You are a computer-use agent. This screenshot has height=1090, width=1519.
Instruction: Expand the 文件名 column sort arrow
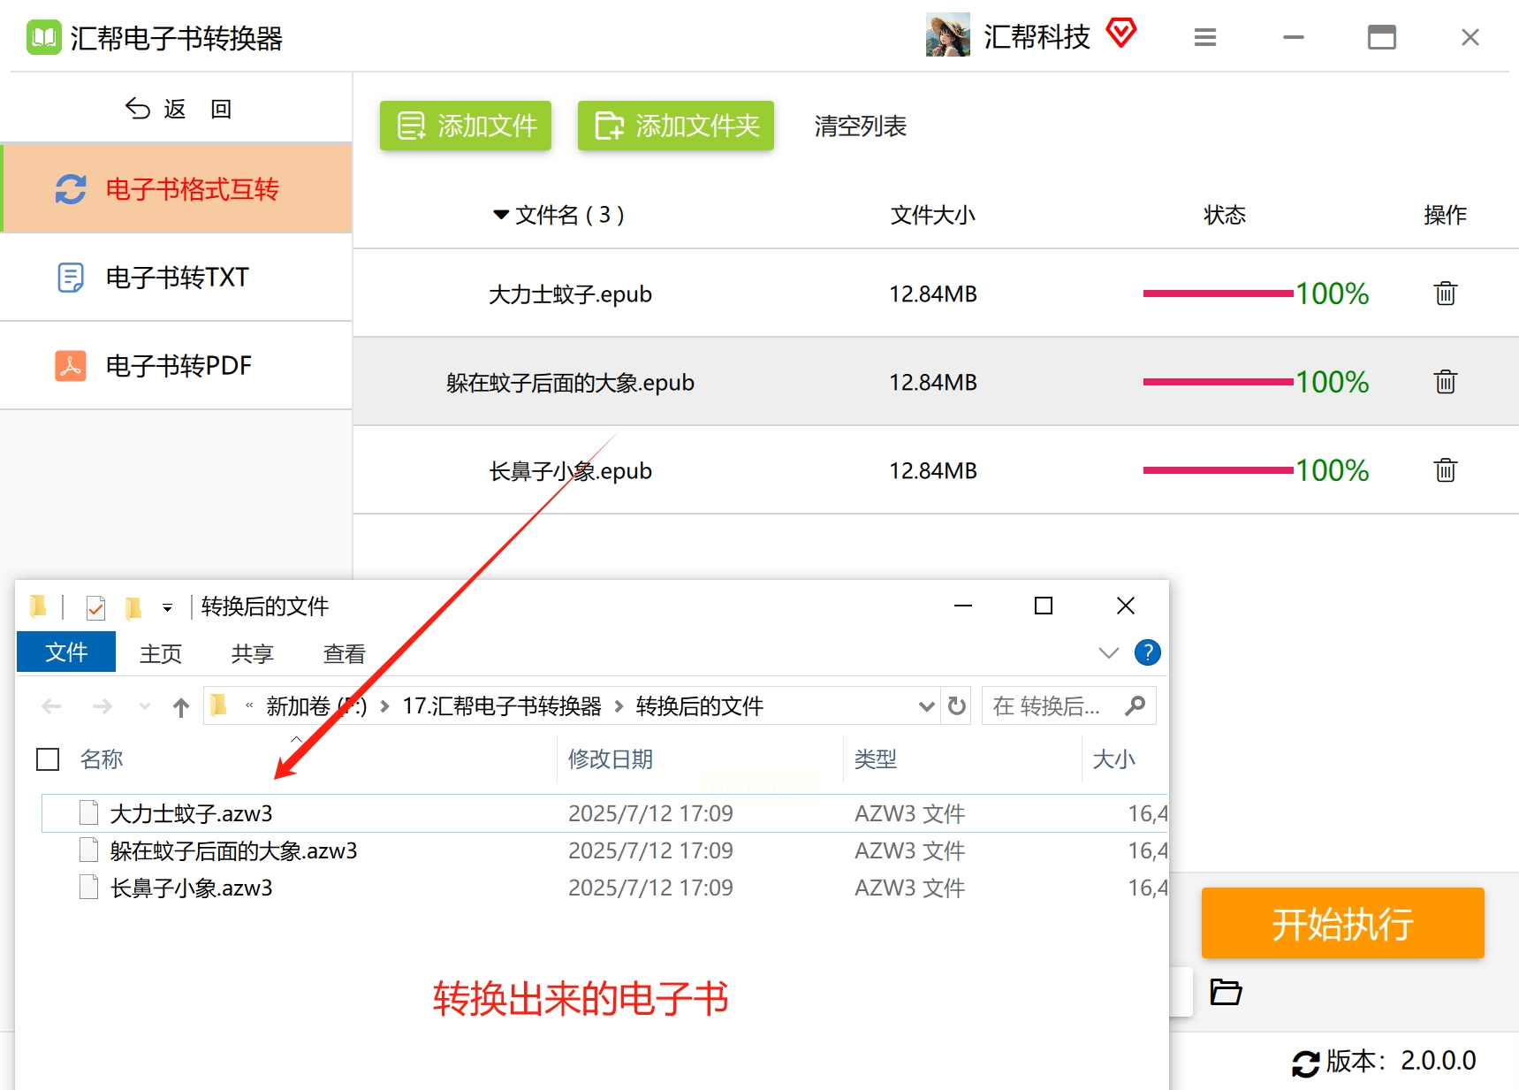[501, 215]
